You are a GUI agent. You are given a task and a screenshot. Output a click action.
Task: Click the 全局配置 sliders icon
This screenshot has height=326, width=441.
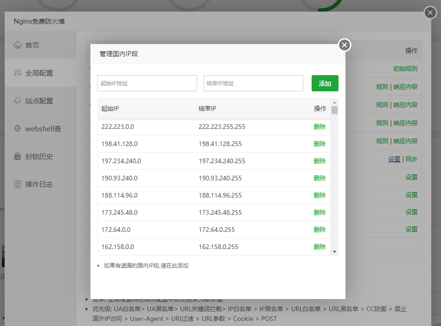pos(18,73)
